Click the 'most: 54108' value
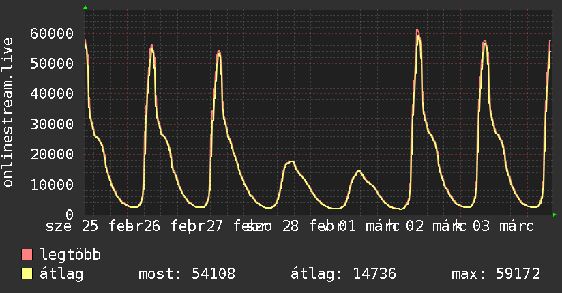Image resolution: width=562 pixels, height=293 pixels. (187, 274)
